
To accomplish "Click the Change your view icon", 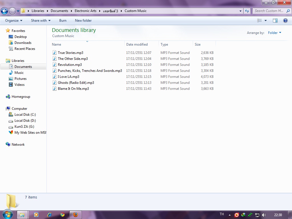I will (x=259, y=21).
